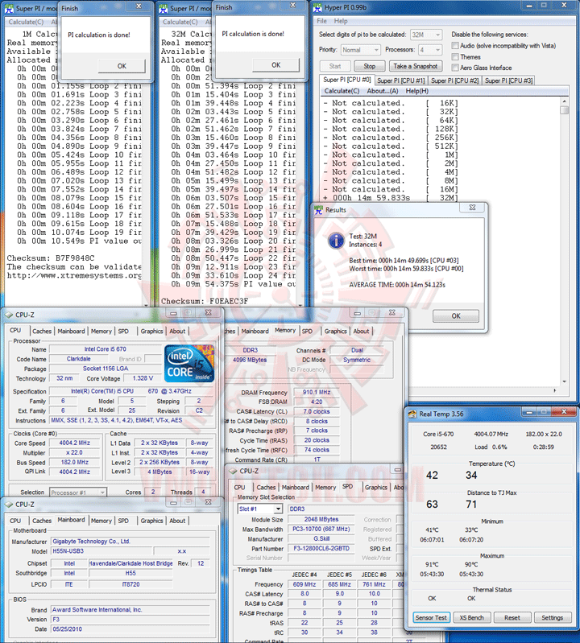Open Hyper PI Help menu
This screenshot has height=643, width=580.
point(341,21)
